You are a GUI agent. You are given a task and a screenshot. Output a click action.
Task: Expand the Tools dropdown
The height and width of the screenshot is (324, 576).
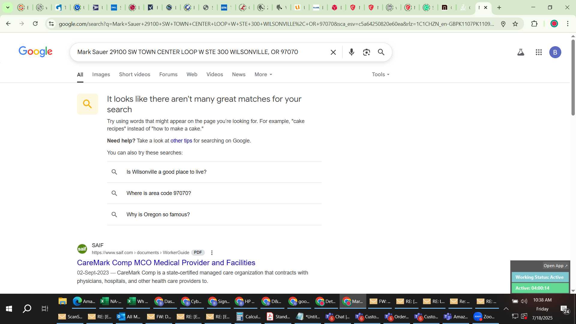[x=380, y=74]
